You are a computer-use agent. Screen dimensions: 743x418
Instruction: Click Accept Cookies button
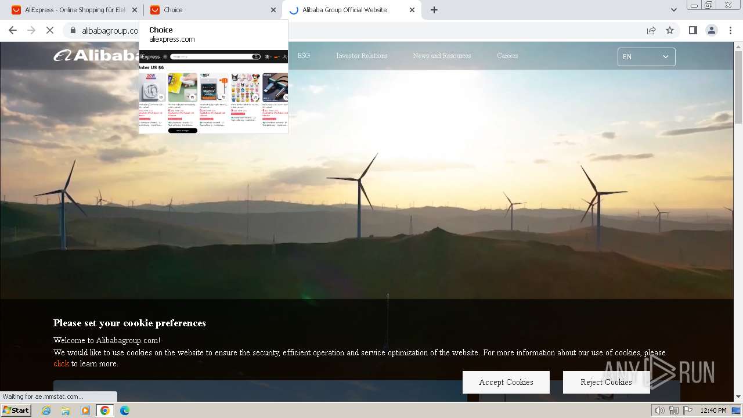point(506,382)
